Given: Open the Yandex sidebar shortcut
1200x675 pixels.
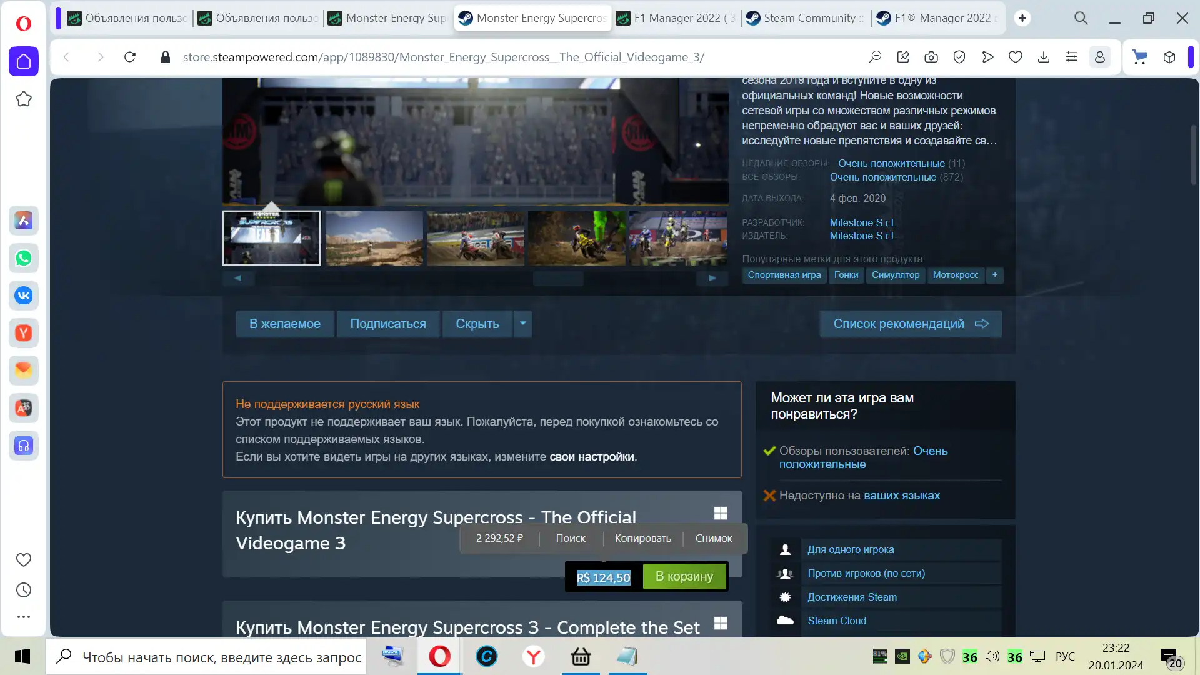Looking at the screenshot, I should click(24, 333).
